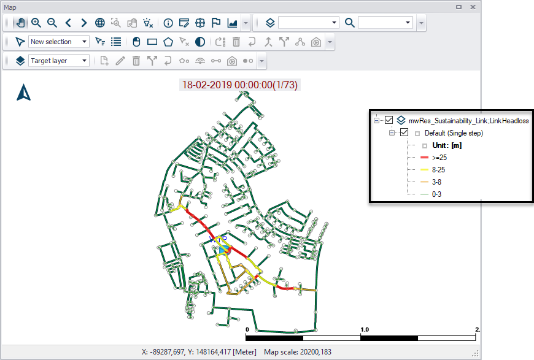Click the invert selection half-circle icon
The height and width of the screenshot is (360, 534).
(200, 42)
